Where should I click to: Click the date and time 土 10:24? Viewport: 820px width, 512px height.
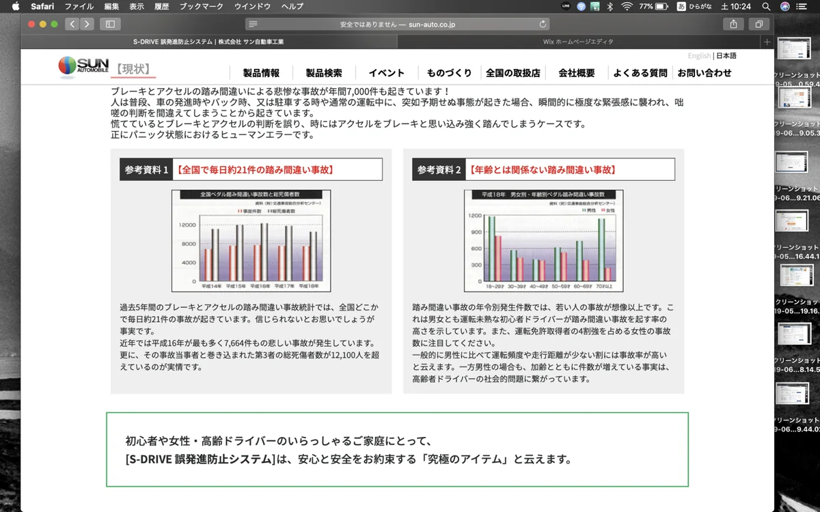point(736,6)
